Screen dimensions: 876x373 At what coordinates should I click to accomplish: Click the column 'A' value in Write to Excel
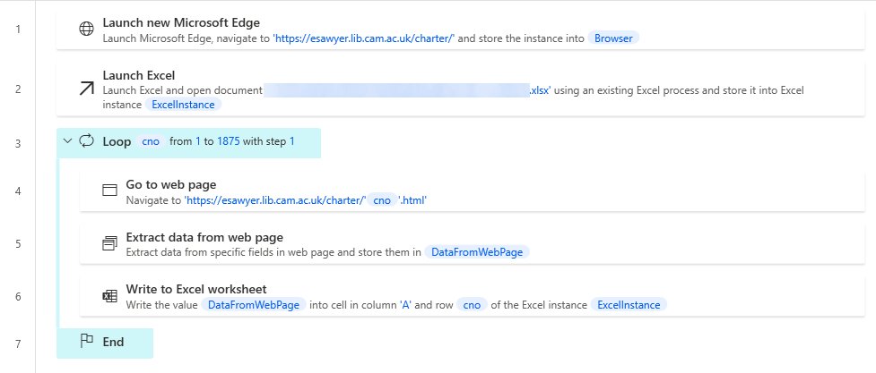coord(405,305)
